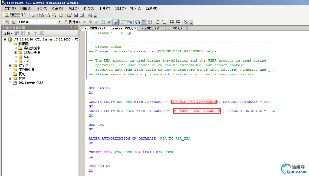
Task: Toggle Include Client Statistics
Action: 130,22
